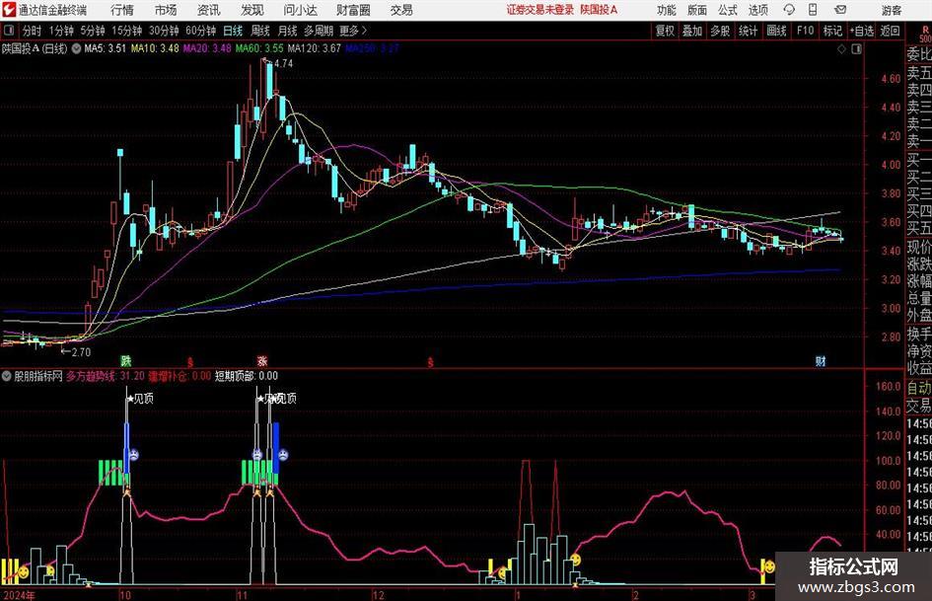Image resolution: width=932 pixels, height=601 pixels.
Task: Click the 叠加 overlay button
Action: click(692, 31)
